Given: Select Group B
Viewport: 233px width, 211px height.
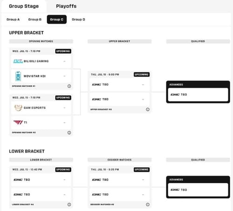Looking at the screenshot, I should click(35, 20).
